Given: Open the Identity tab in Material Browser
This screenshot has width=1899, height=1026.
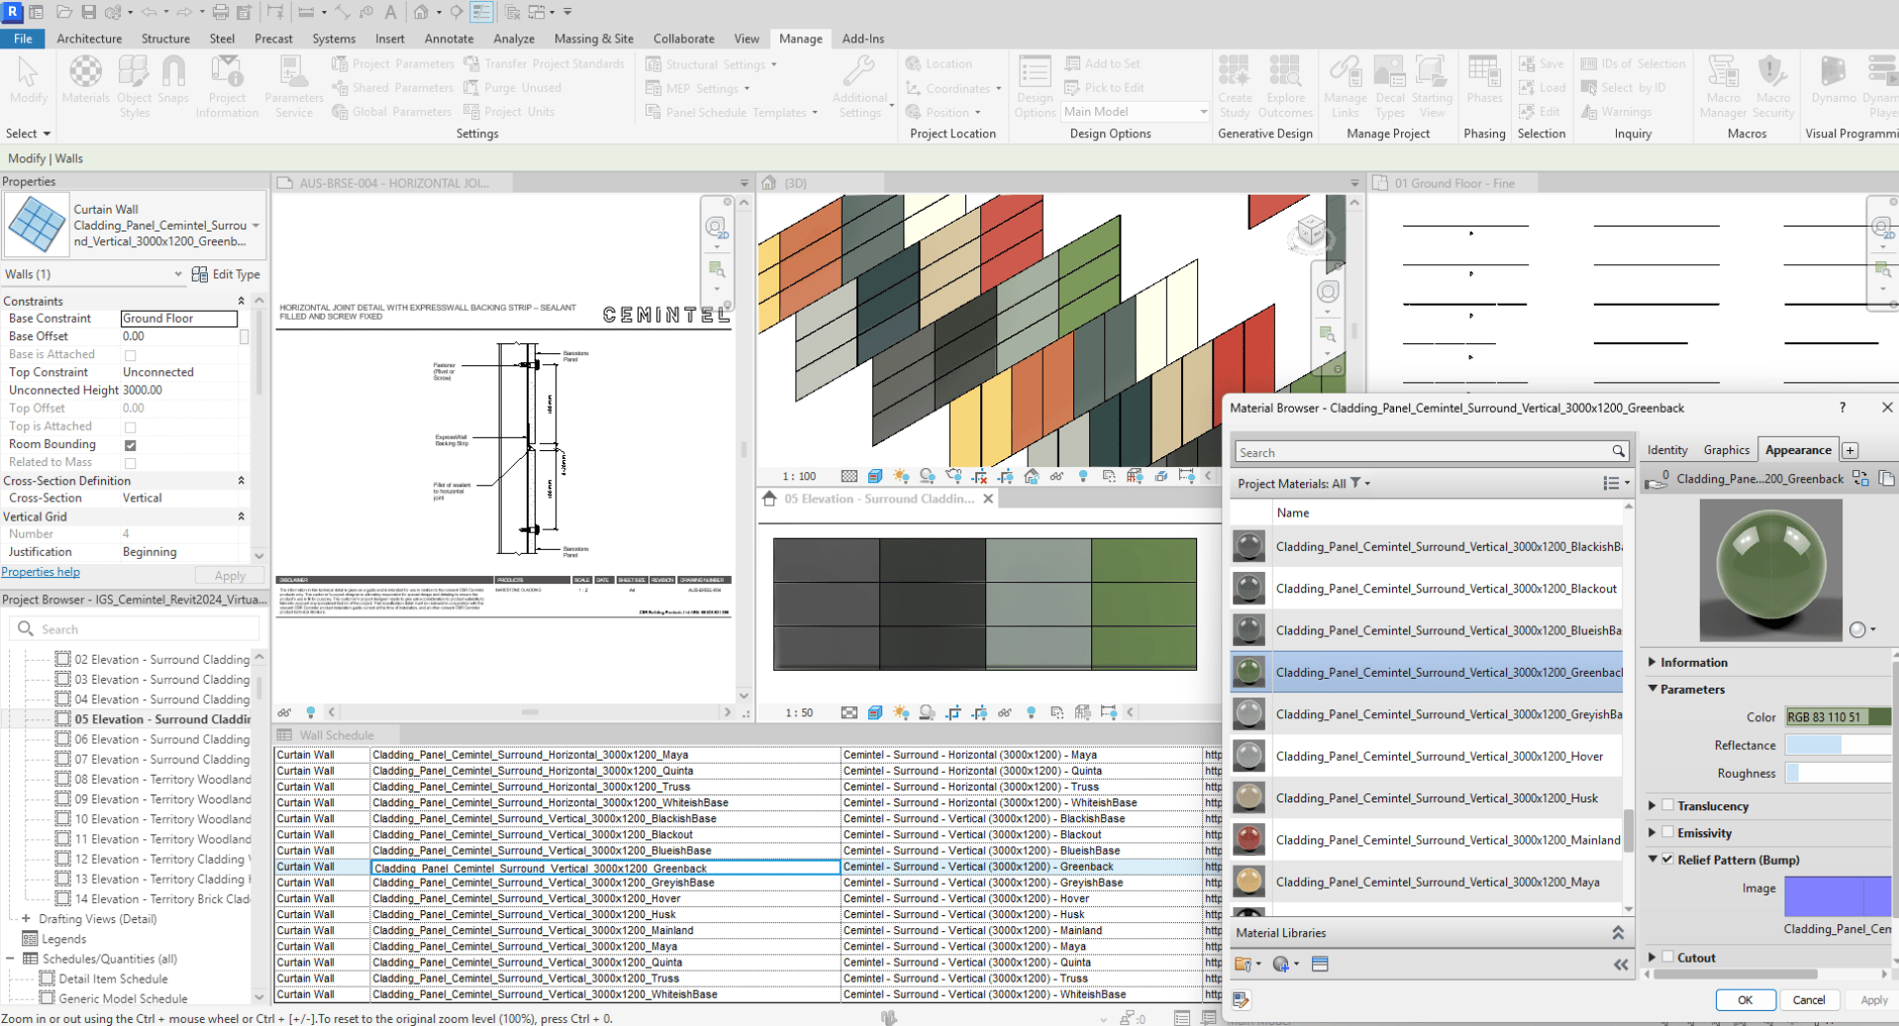Looking at the screenshot, I should pos(1667,450).
